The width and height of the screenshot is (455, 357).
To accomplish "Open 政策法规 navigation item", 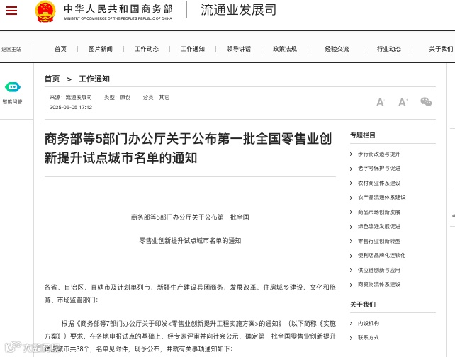I will (285, 49).
